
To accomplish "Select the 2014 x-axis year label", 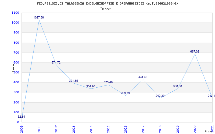I will point(91,129).
